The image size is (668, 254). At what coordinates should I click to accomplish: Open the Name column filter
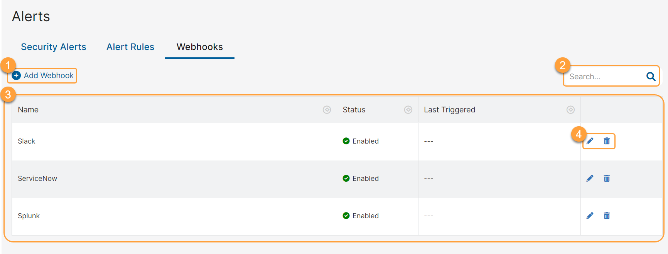pos(327,110)
